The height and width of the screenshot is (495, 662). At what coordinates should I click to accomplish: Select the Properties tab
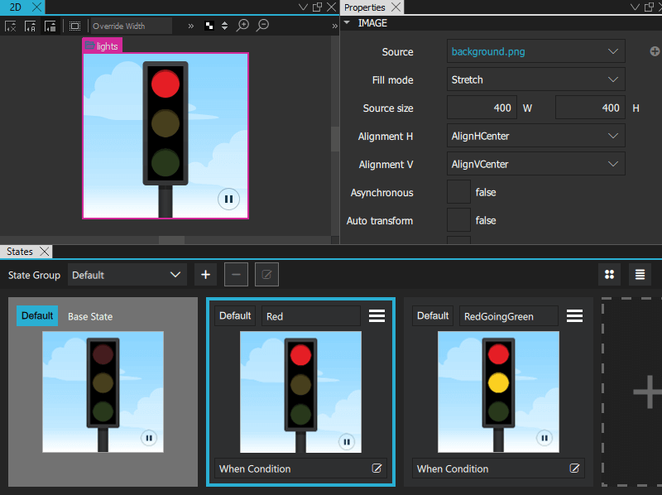(365, 7)
